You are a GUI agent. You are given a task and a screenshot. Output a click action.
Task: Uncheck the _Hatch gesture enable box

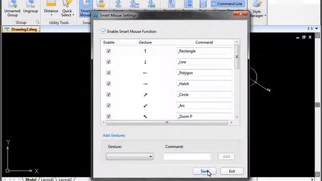tap(109, 83)
